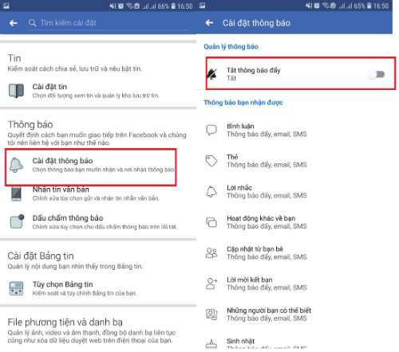Tap the Quản lý thông báo heading

click(231, 46)
